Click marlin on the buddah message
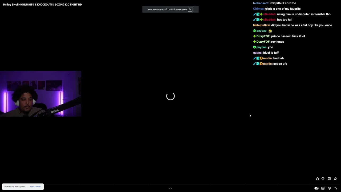The width and height of the screenshot is (341, 192). pos(268,58)
